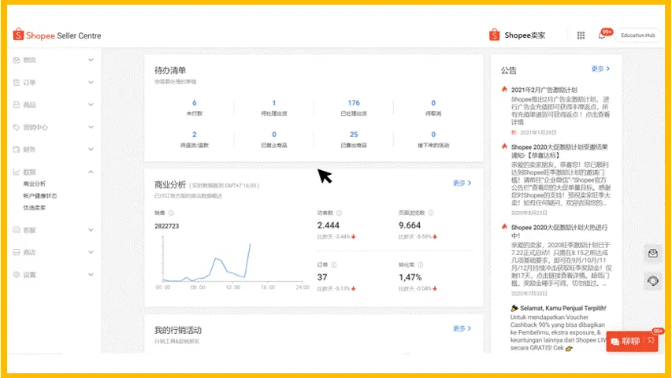Click the info icon next to 转化率
This screenshot has width=672, height=378.
click(x=421, y=265)
